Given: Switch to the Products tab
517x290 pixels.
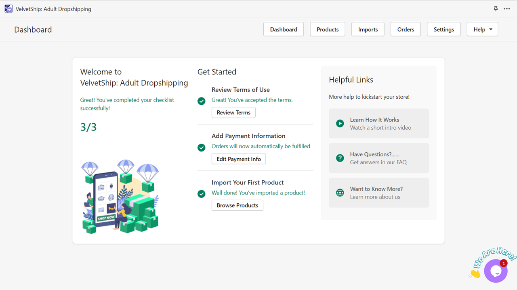Looking at the screenshot, I should pos(327,29).
